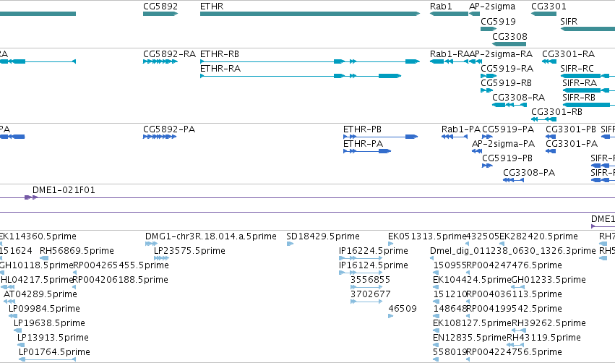Open the 3702677 alignment feature
The image size is (615, 363).
pyautogui.click(x=370, y=294)
